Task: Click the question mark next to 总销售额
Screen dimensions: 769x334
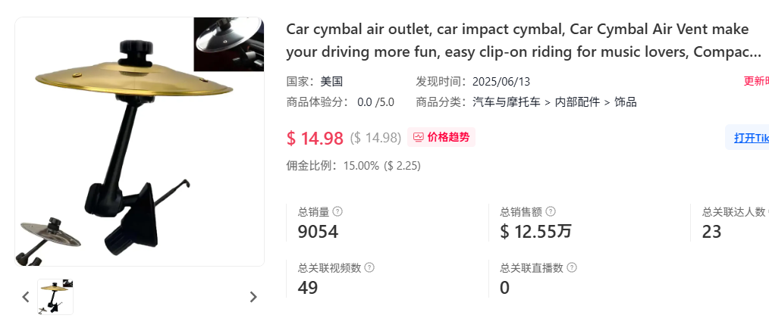Action: point(551,211)
